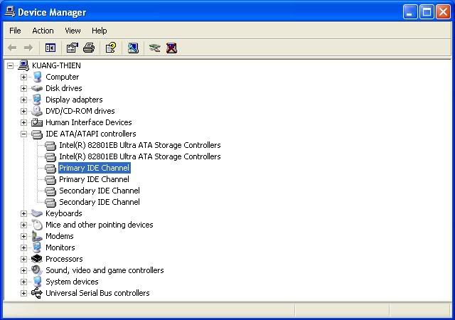Click Scan for hardware changes icon
This screenshot has width=455, height=320.
tap(133, 48)
